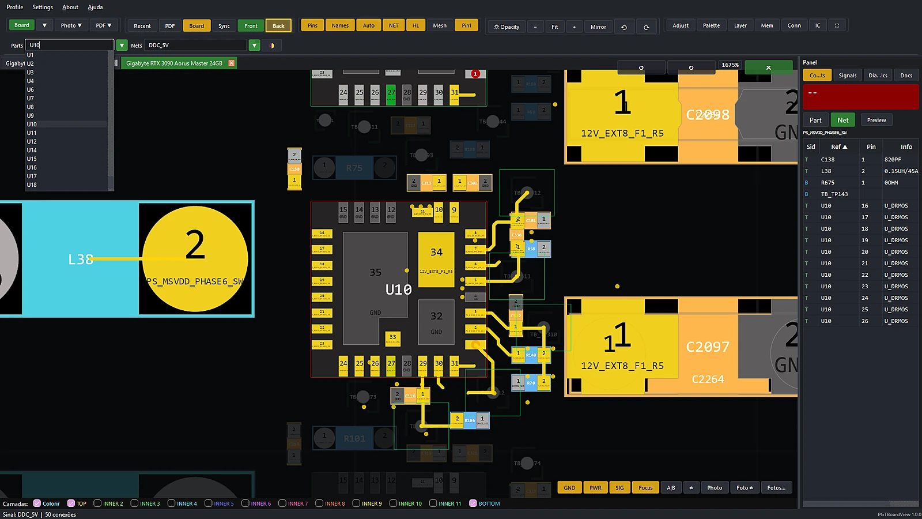Select resistor R70 on the board
This screenshot has width=922, height=519.
[531, 382]
